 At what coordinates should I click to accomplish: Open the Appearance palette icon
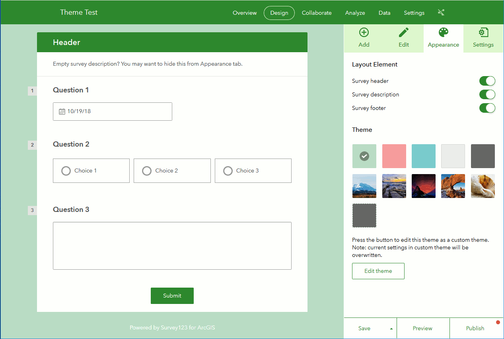pos(443,33)
